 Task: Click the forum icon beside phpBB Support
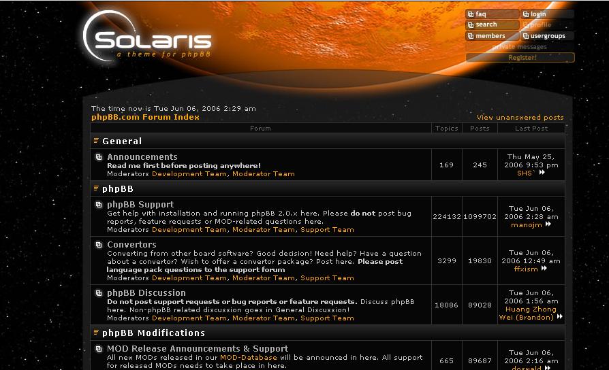[99, 205]
